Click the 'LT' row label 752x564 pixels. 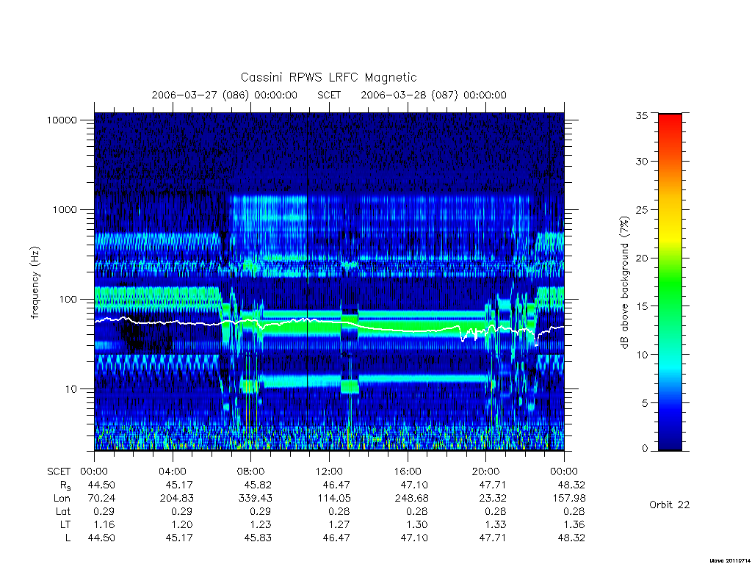[x=65, y=524]
